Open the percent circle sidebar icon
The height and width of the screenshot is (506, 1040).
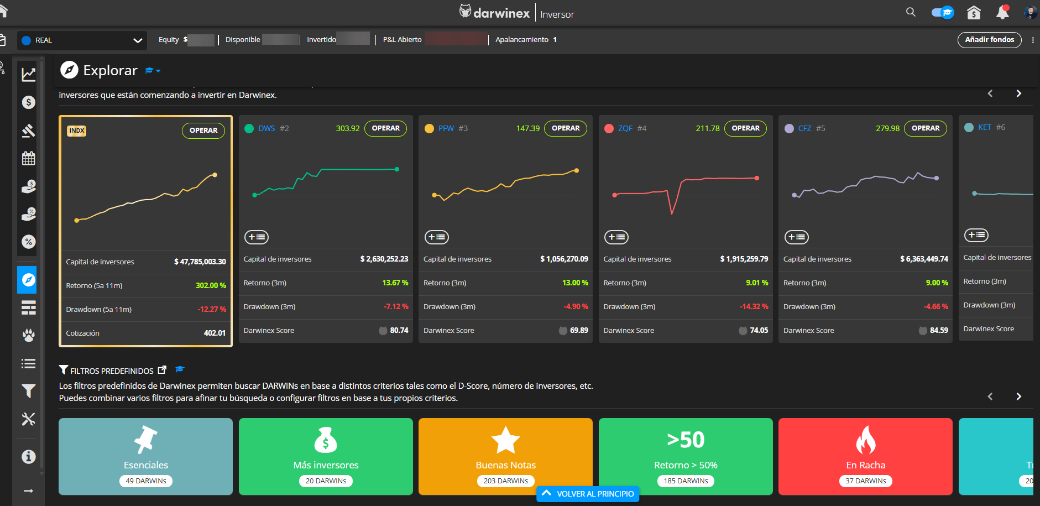click(29, 242)
